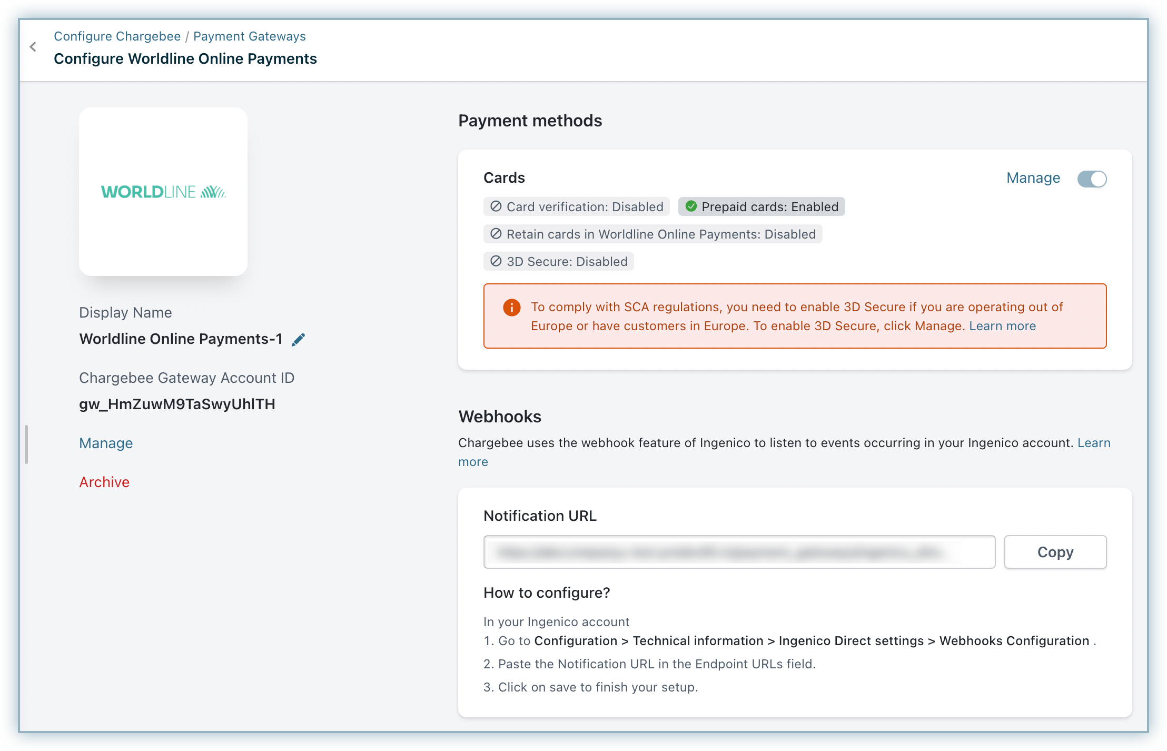The width and height of the screenshot is (1167, 751).
Task: Click the 3D Secure disabled icon
Action: pos(496,261)
